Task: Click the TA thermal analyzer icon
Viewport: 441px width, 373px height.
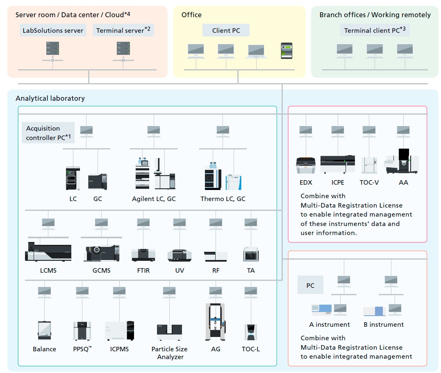Action: (251, 254)
